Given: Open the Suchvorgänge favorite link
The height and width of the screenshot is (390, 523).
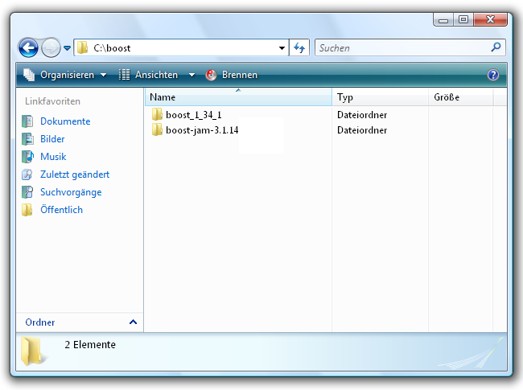Looking at the screenshot, I should [71, 192].
